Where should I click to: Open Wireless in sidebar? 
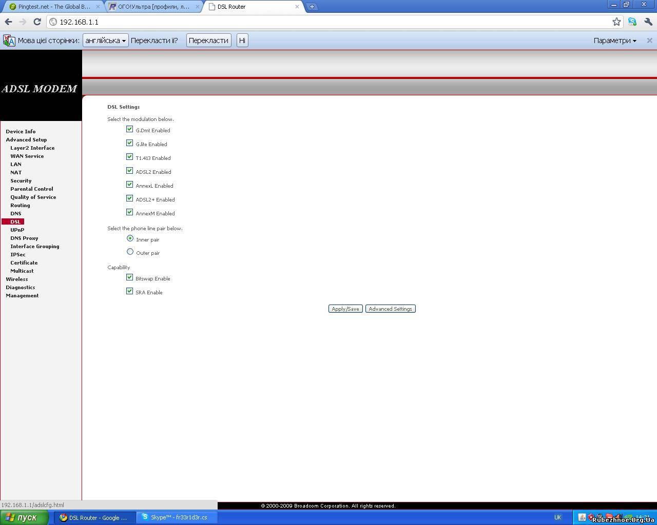(17, 279)
